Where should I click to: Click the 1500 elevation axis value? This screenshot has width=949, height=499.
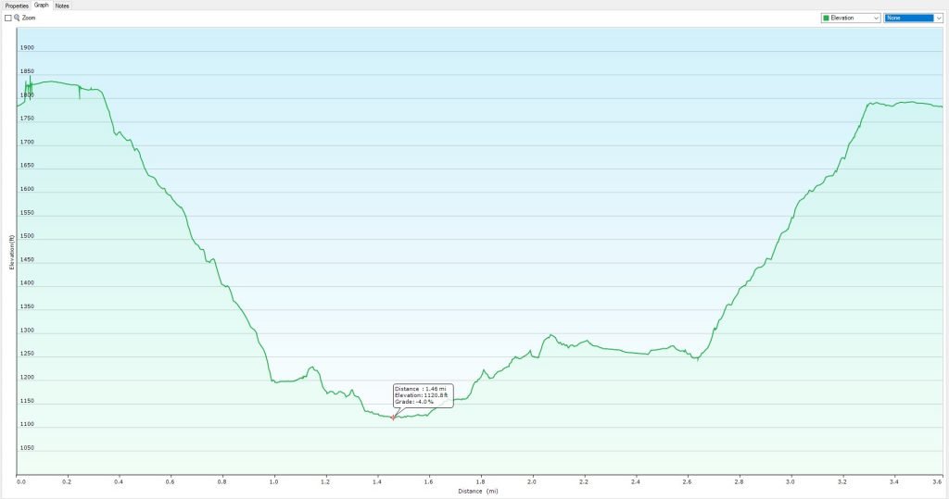pos(27,236)
